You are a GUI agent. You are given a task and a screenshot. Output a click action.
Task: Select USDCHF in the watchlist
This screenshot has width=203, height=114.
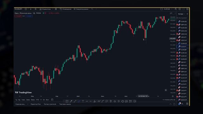pos(183,40)
